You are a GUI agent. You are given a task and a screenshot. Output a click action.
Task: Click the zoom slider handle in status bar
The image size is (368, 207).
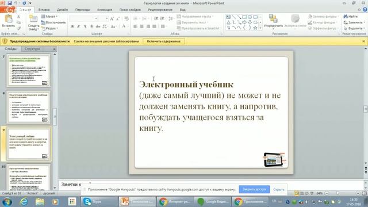[338, 193]
